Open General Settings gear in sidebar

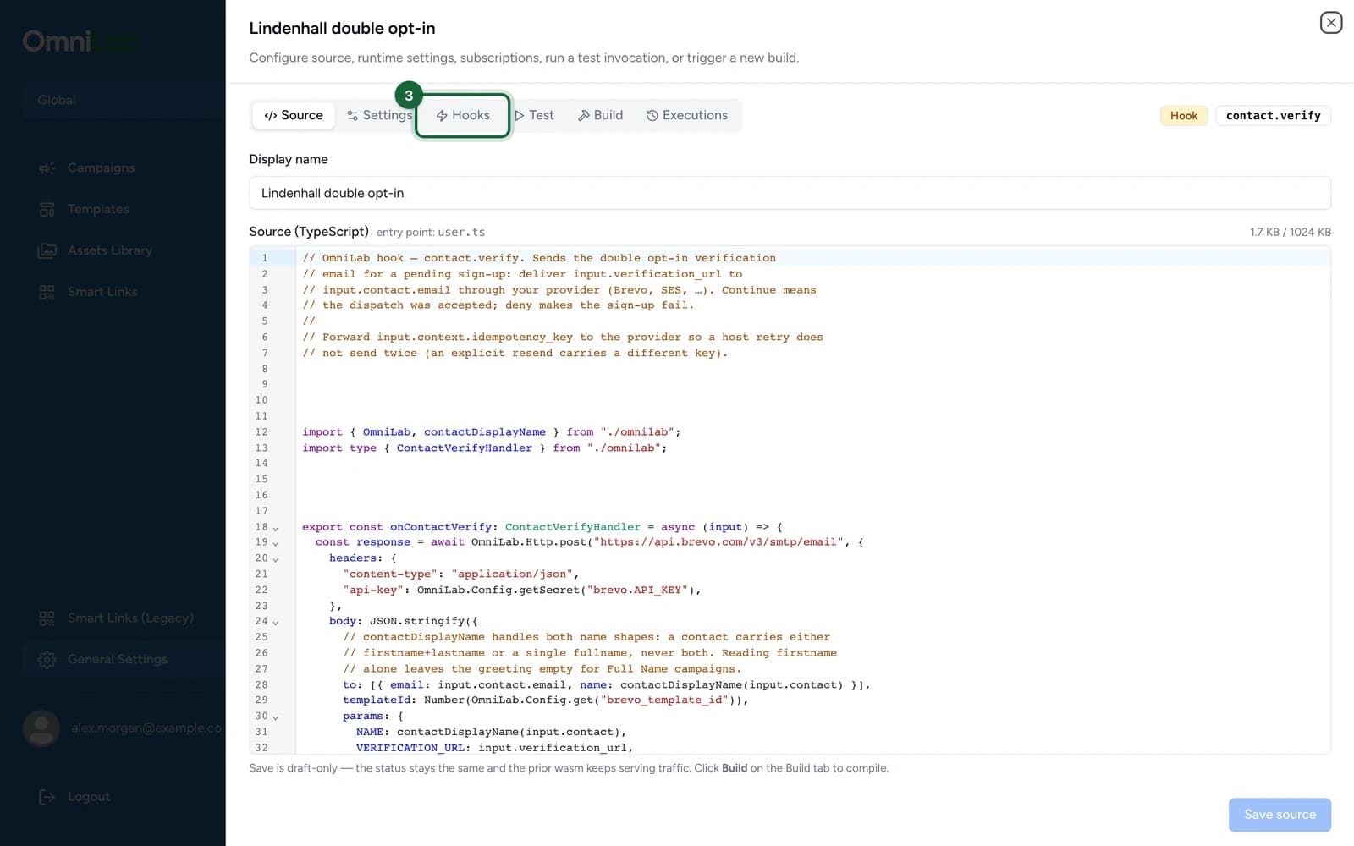(47, 660)
